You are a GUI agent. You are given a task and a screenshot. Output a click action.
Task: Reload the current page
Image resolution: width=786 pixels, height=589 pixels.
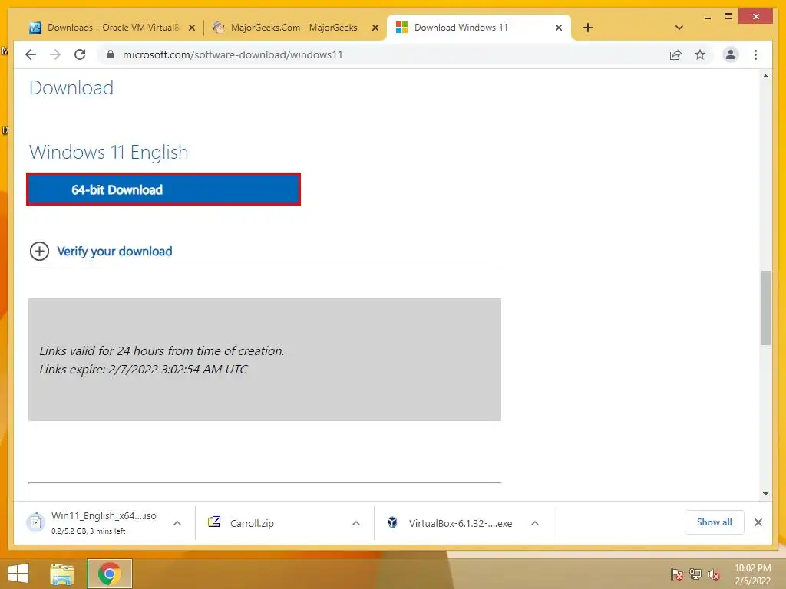click(80, 54)
